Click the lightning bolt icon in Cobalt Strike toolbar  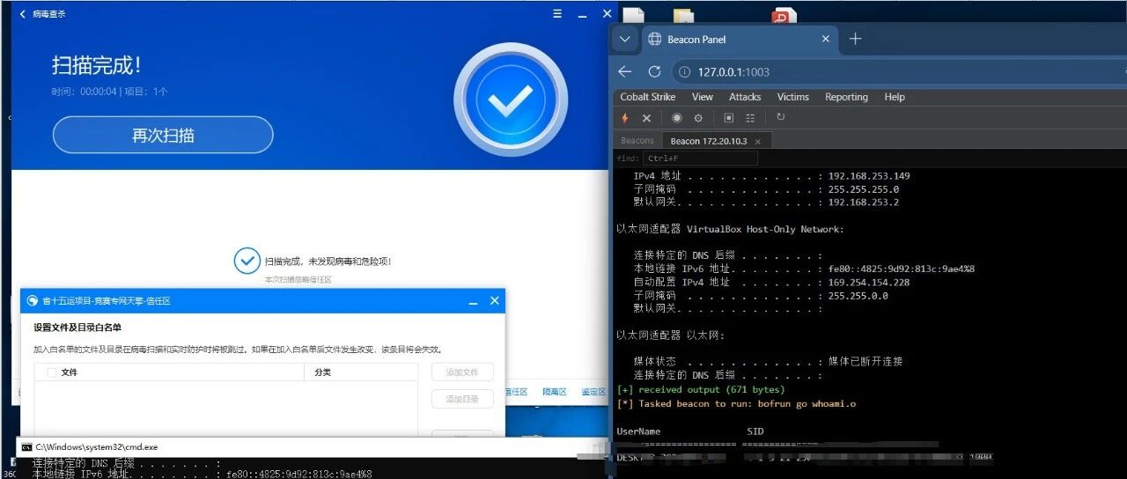tap(625, 118)
